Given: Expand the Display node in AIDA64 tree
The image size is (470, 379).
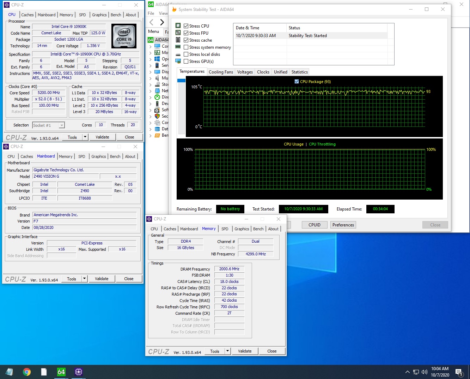Looking at the screenshot, I should pyautogui.click(x=151, y=72).
